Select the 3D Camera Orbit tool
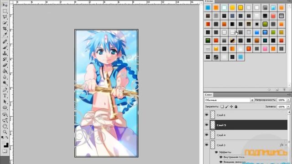Screen dimensions: 292x164 coord(5,120)
